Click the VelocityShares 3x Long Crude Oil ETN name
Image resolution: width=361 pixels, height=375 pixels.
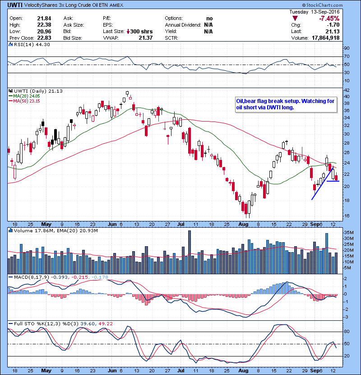coord(66,5)
